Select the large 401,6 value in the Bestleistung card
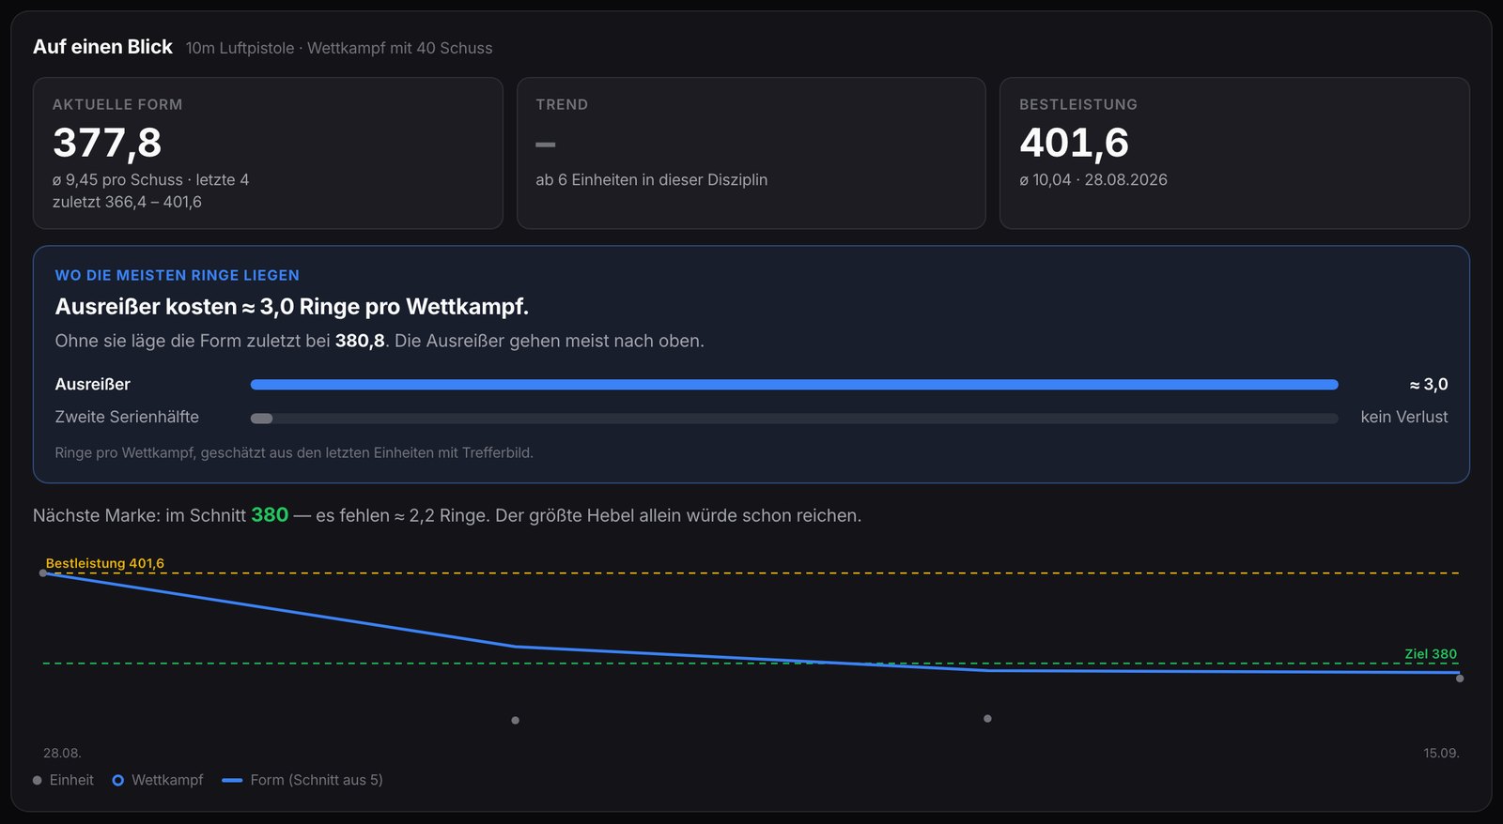Viewport: 1503px width, 824px height. click(1075, 143)
